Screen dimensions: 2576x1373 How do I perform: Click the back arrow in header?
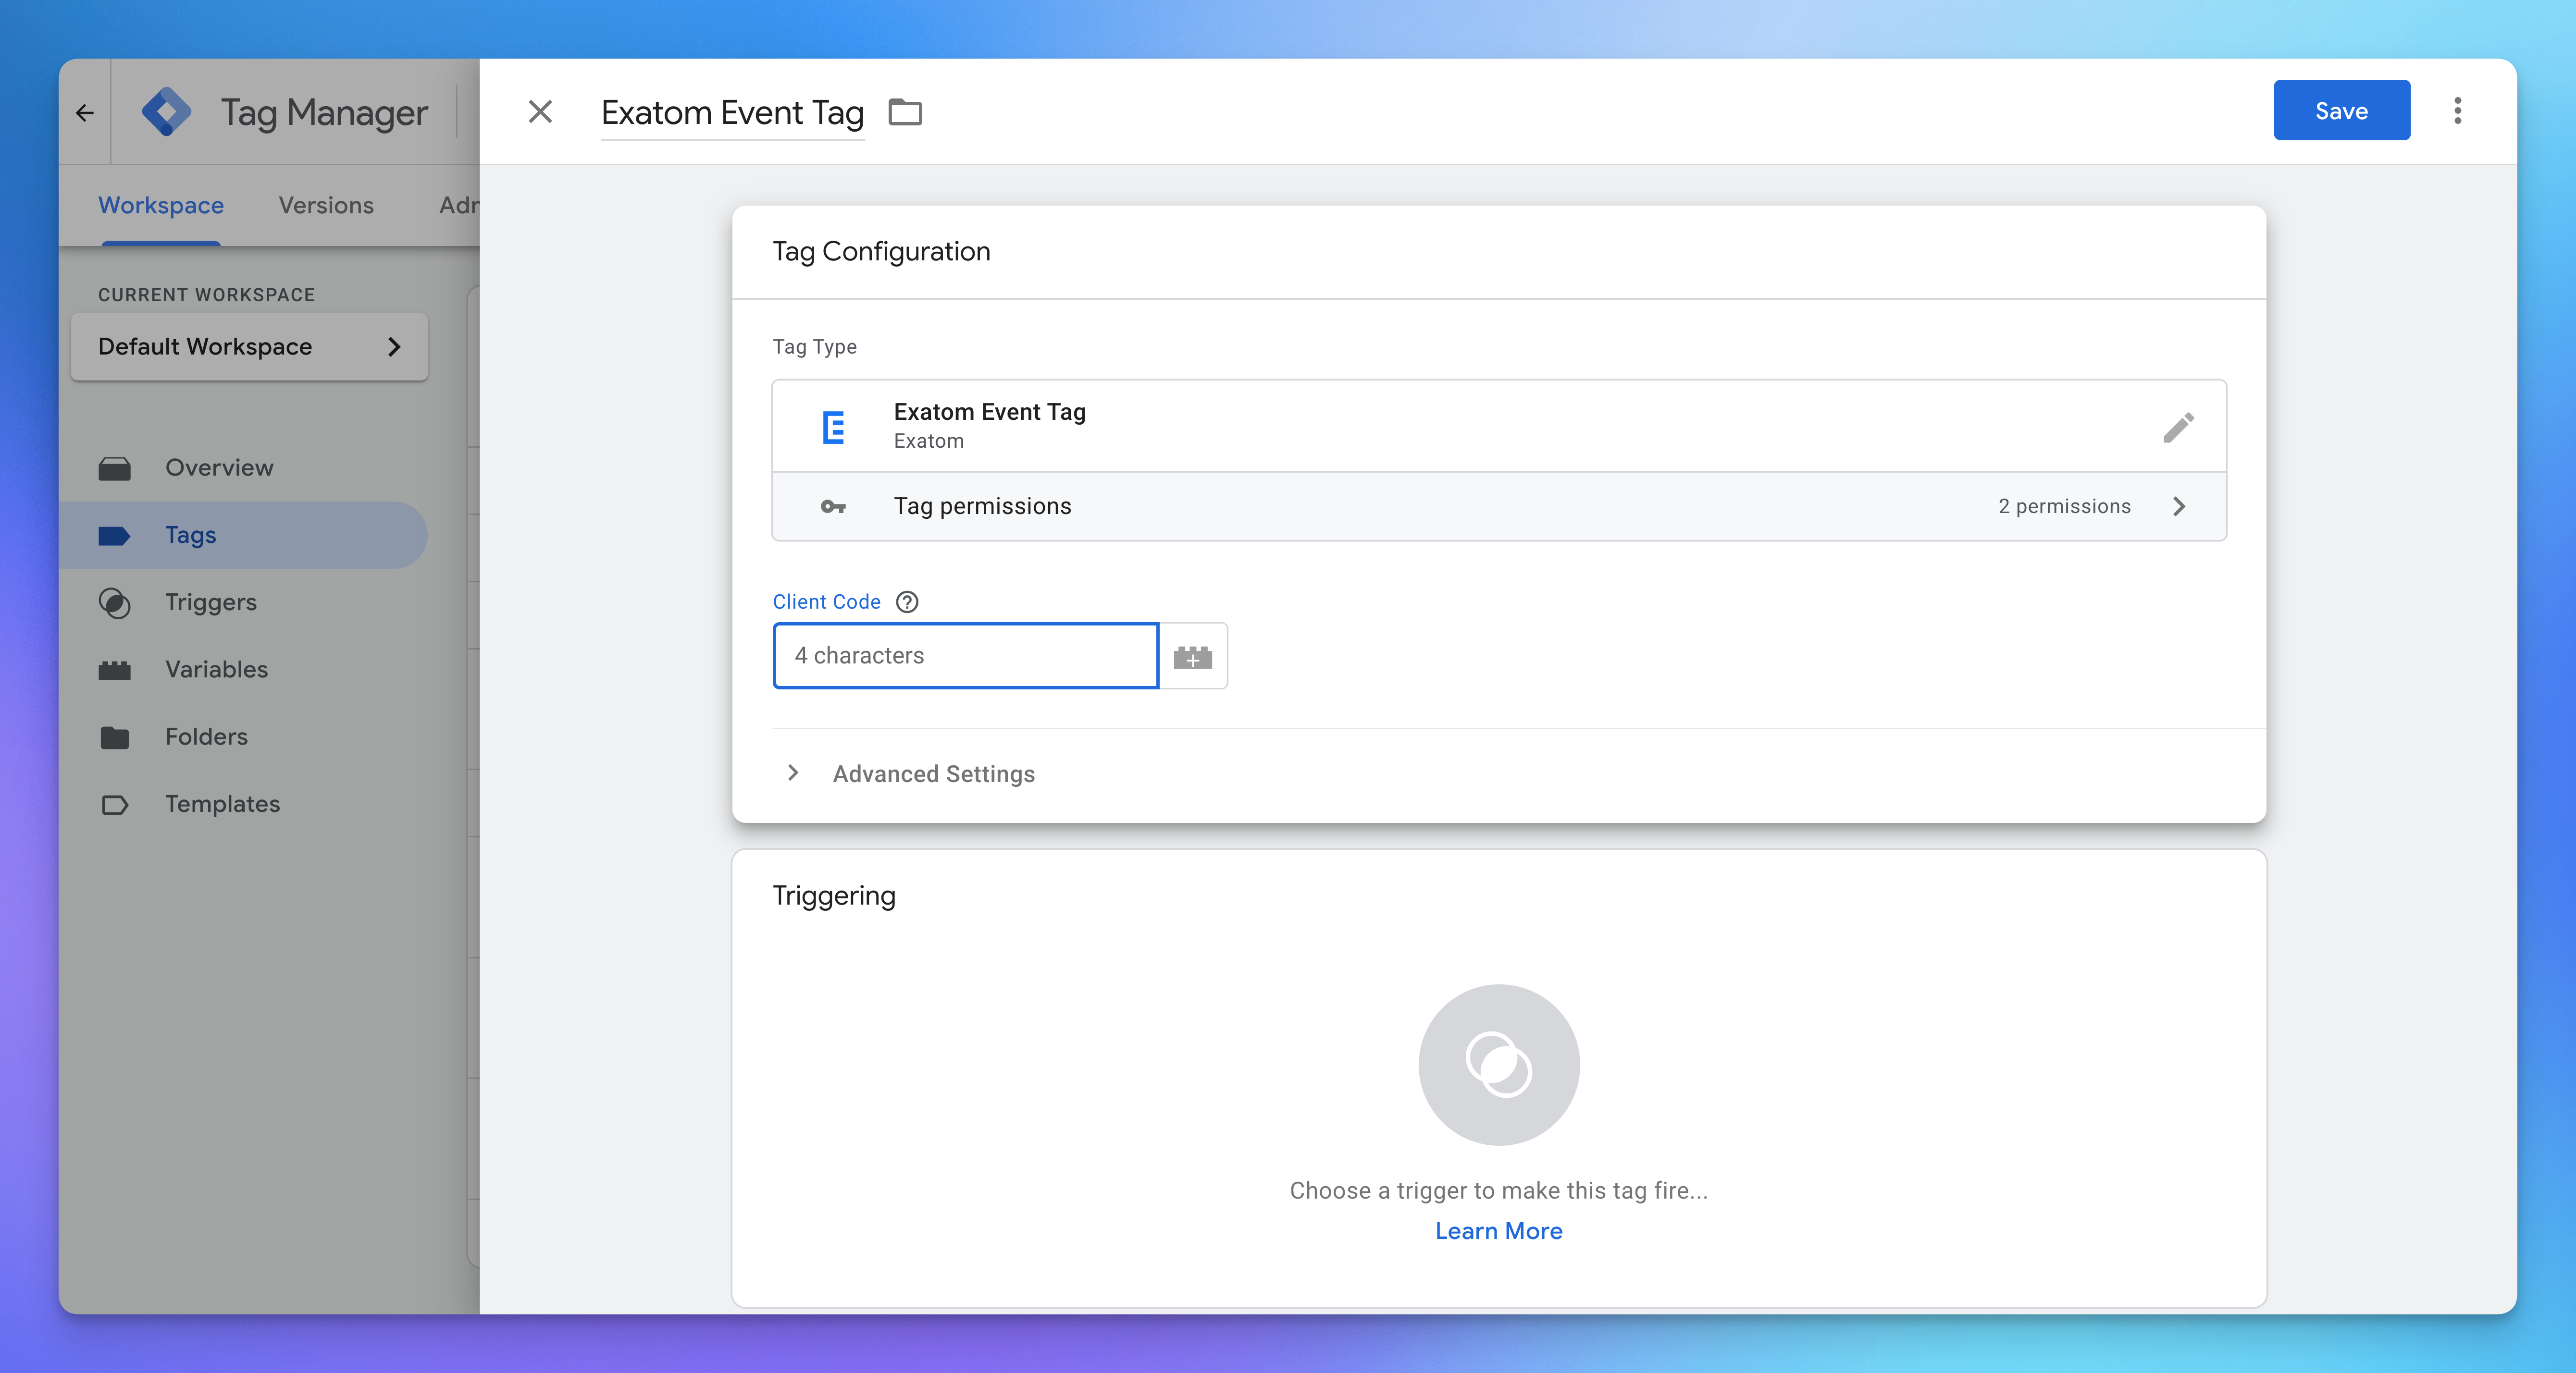pyautogui.click(x=85, y=113)
